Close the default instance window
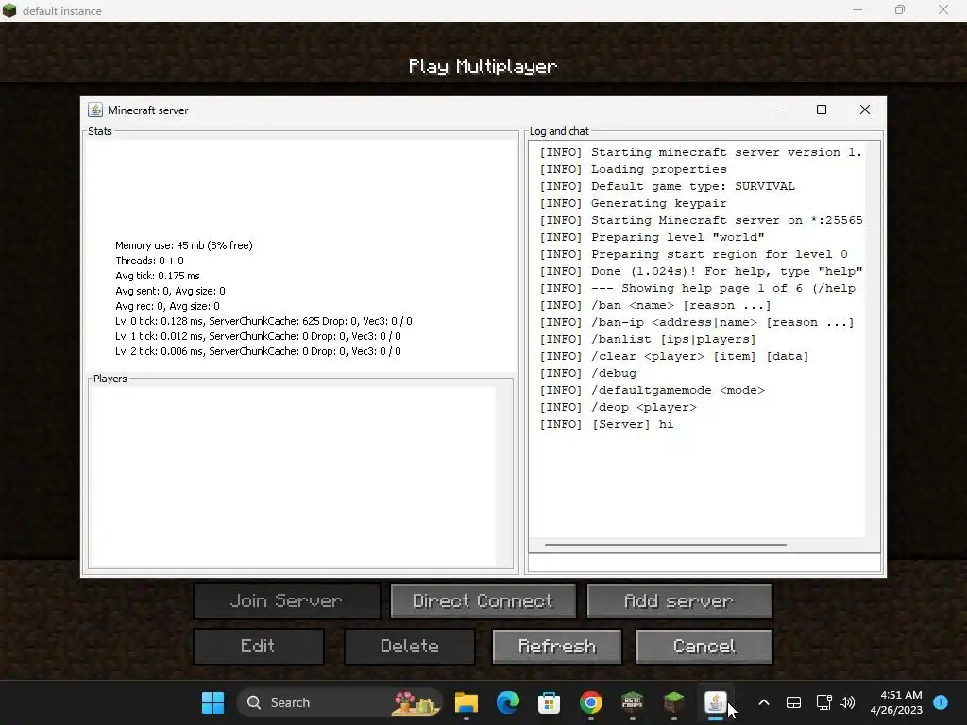The height and width of the screenshot is (725, 967). (943, 9)
